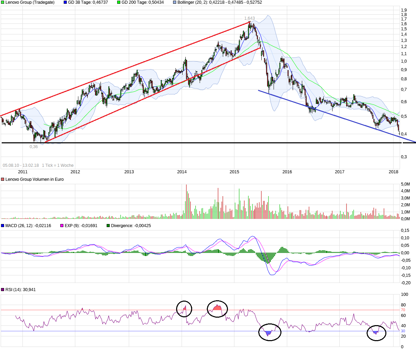Click the oversold RSI area in late 2015
This screenshot has height=351, width=416.
pos(268,333)
